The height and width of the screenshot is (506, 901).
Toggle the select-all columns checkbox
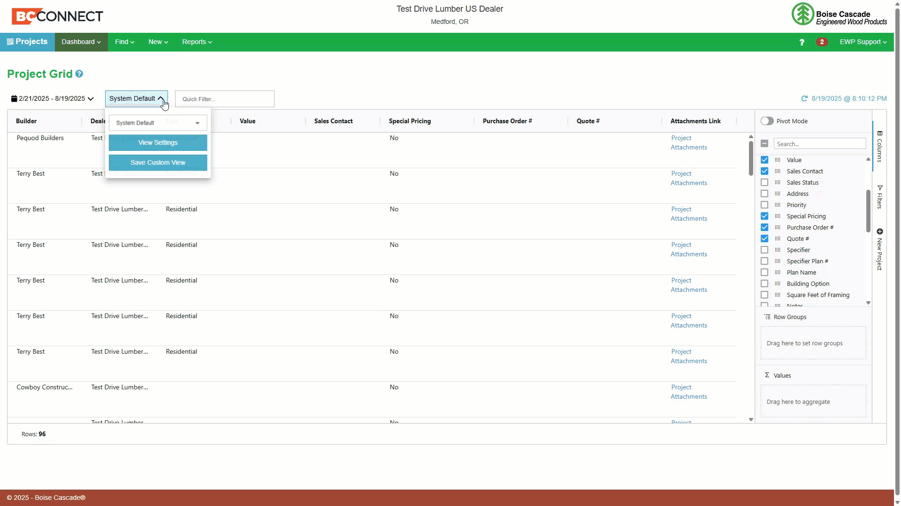coord(764,143)
